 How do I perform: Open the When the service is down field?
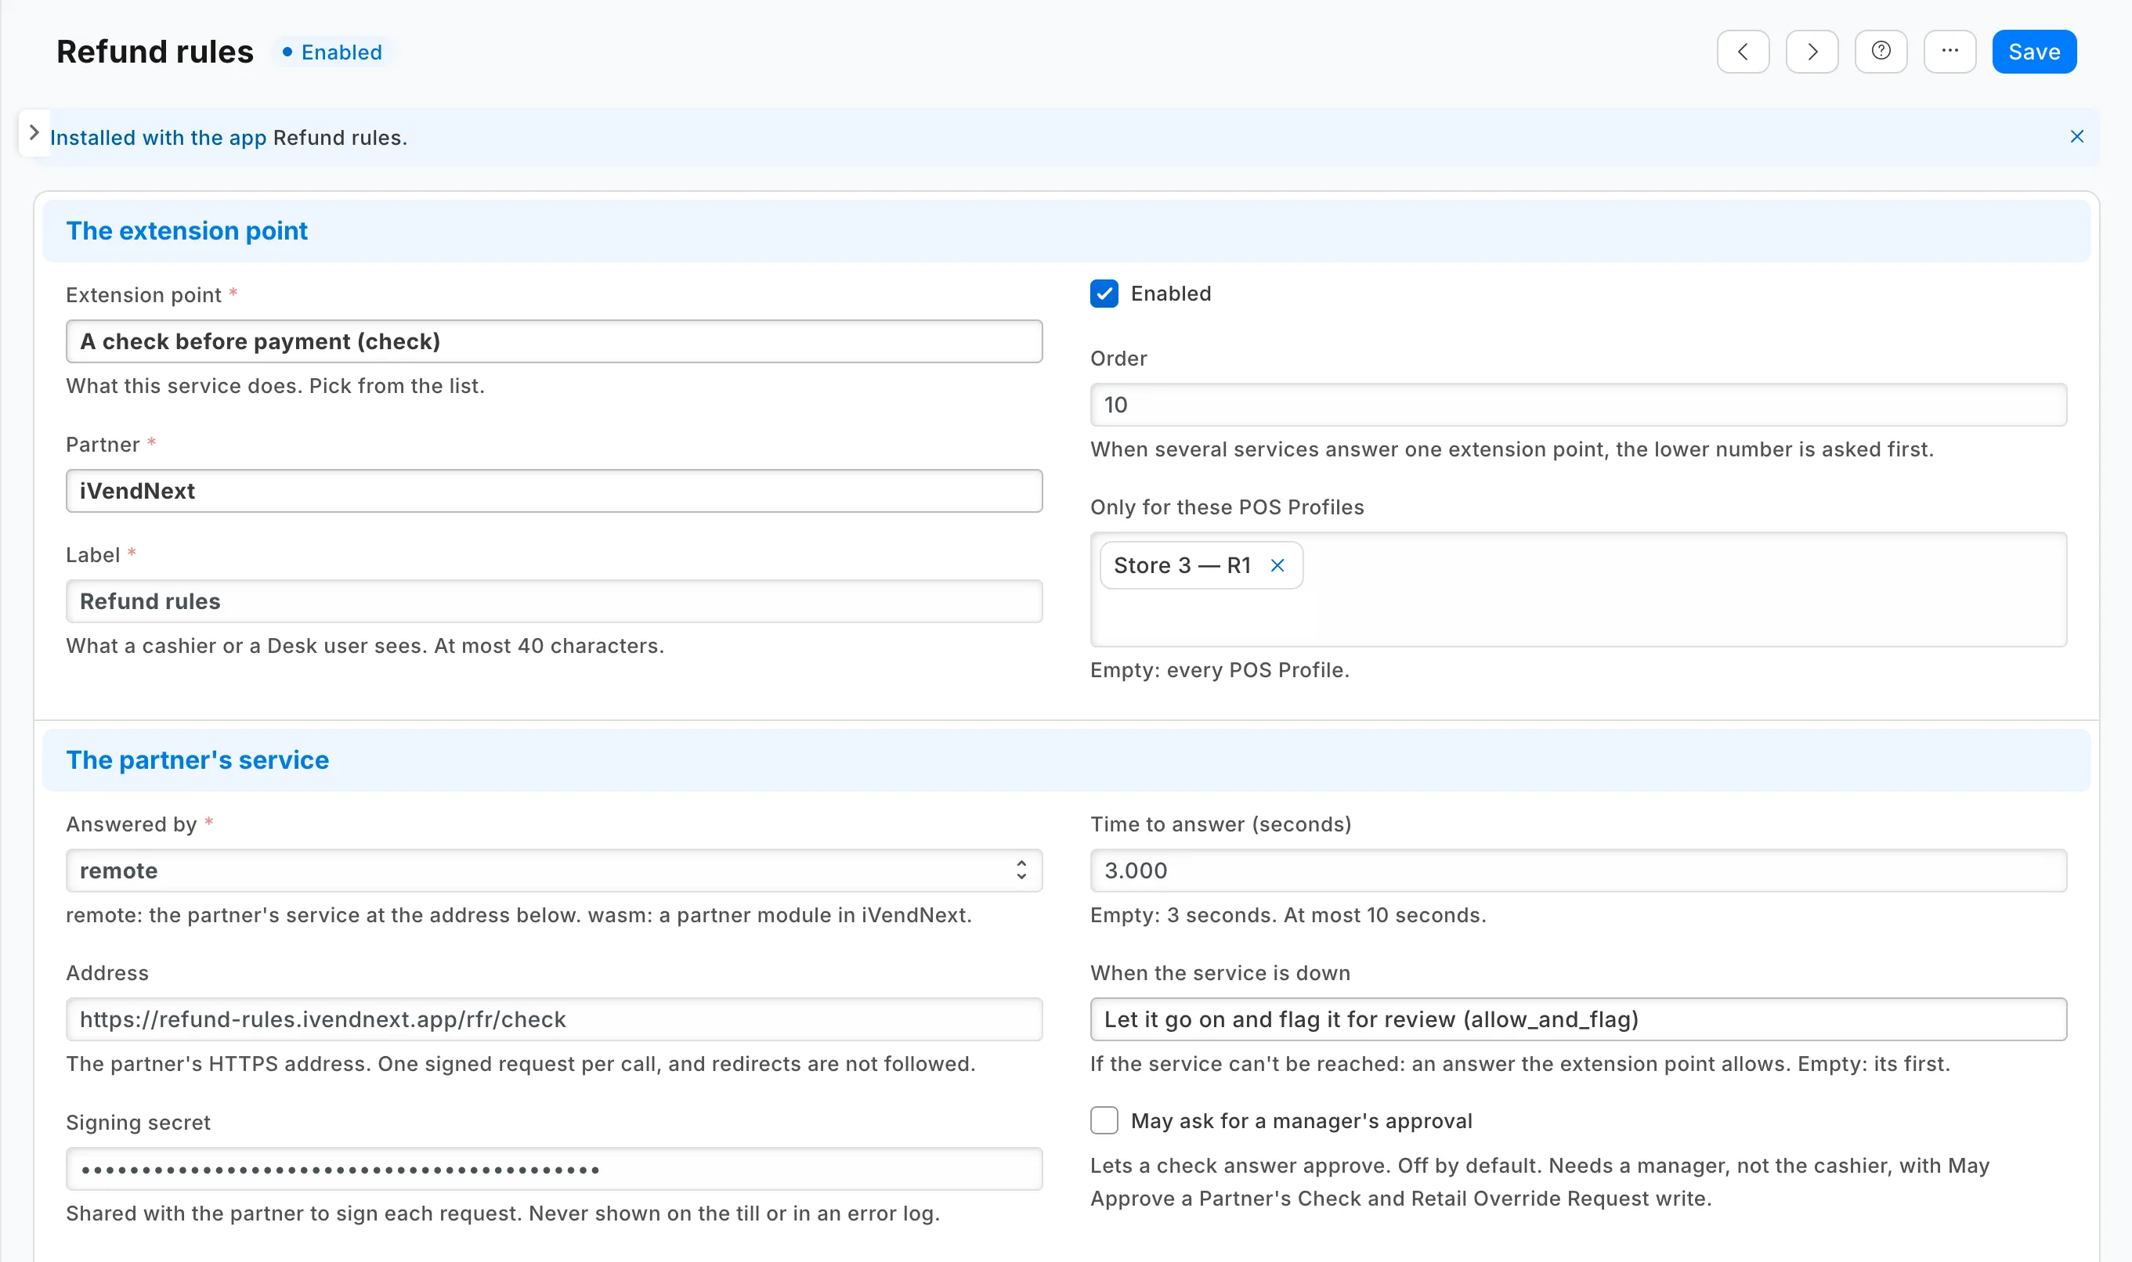[1578, 1019]
